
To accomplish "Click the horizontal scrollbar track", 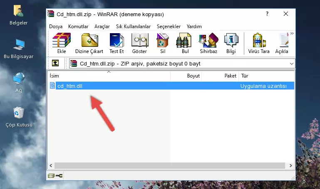I will (170, 165).
